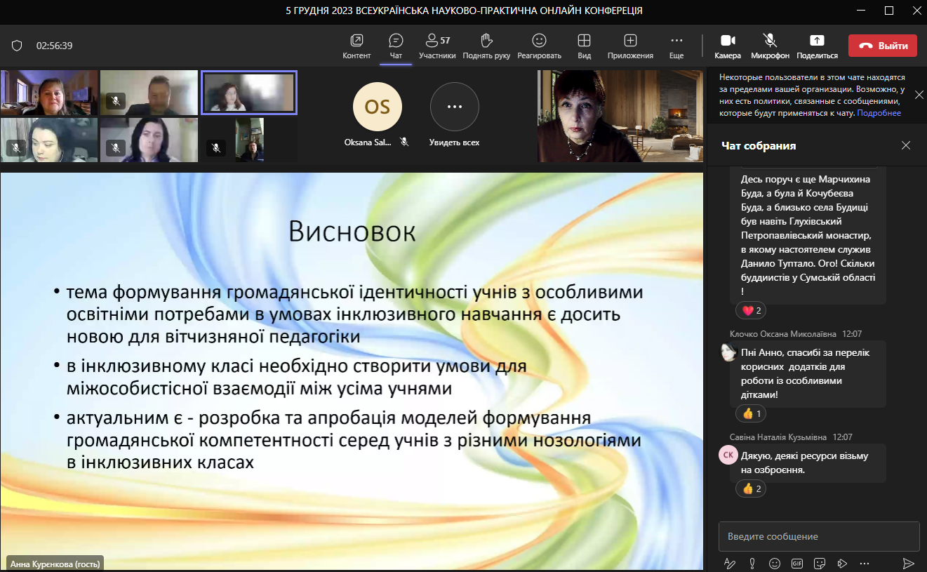The image size is (927, 572).
Task: Click thumbs-up reaction under Савіна's message
Action: tap(751, 488)
